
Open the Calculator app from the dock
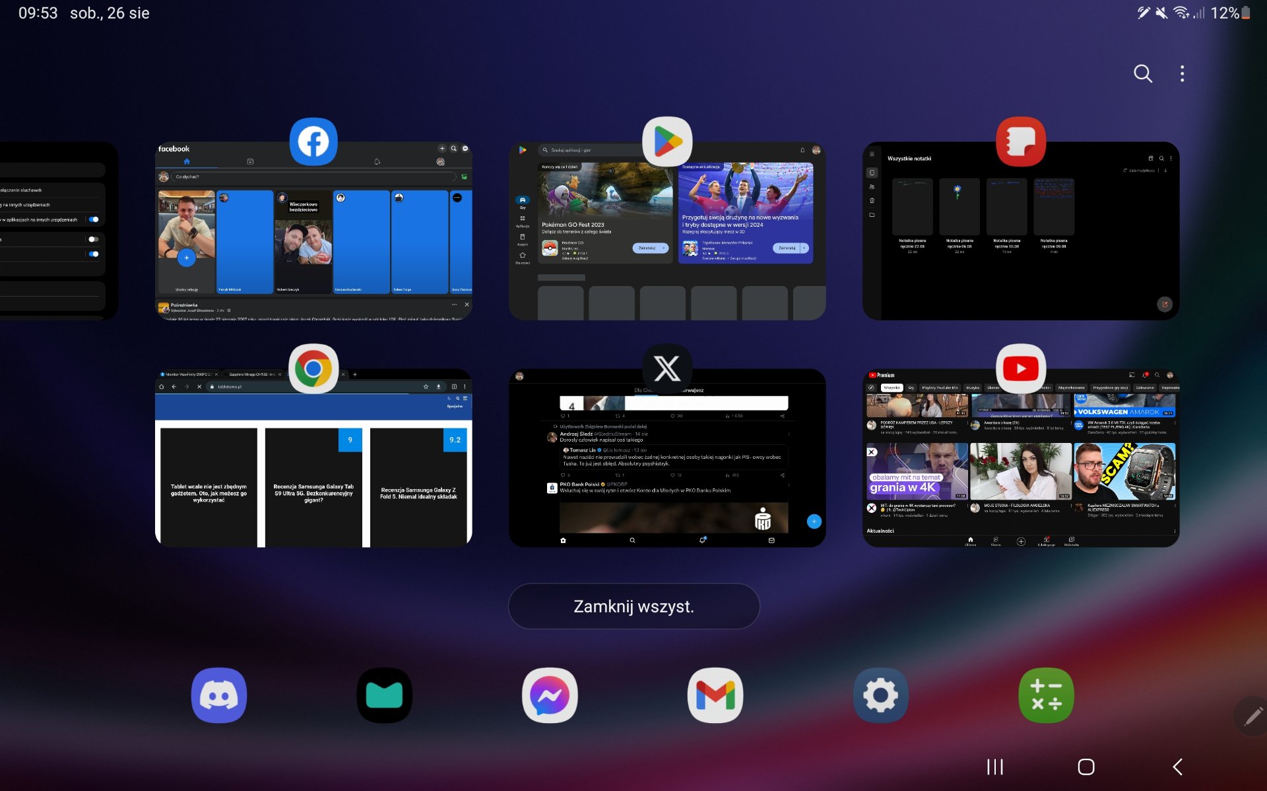point(1047,695)
